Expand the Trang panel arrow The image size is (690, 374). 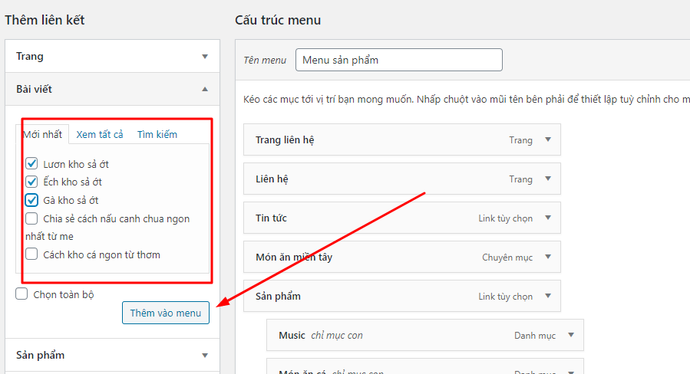205,57
